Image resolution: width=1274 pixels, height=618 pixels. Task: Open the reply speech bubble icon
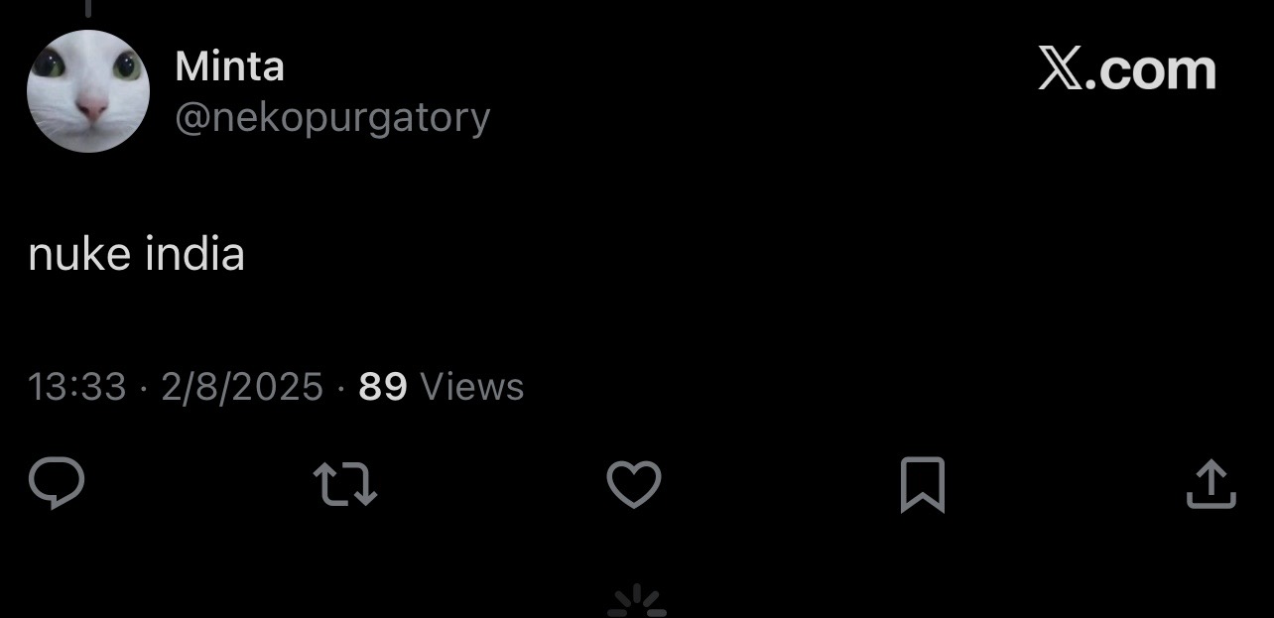tap(57, 484)
